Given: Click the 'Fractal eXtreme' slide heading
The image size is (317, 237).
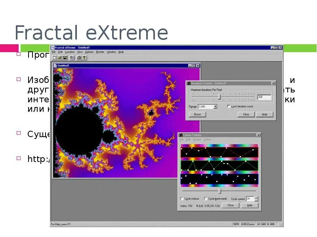Looking at the screenshot, I should 92,33.
